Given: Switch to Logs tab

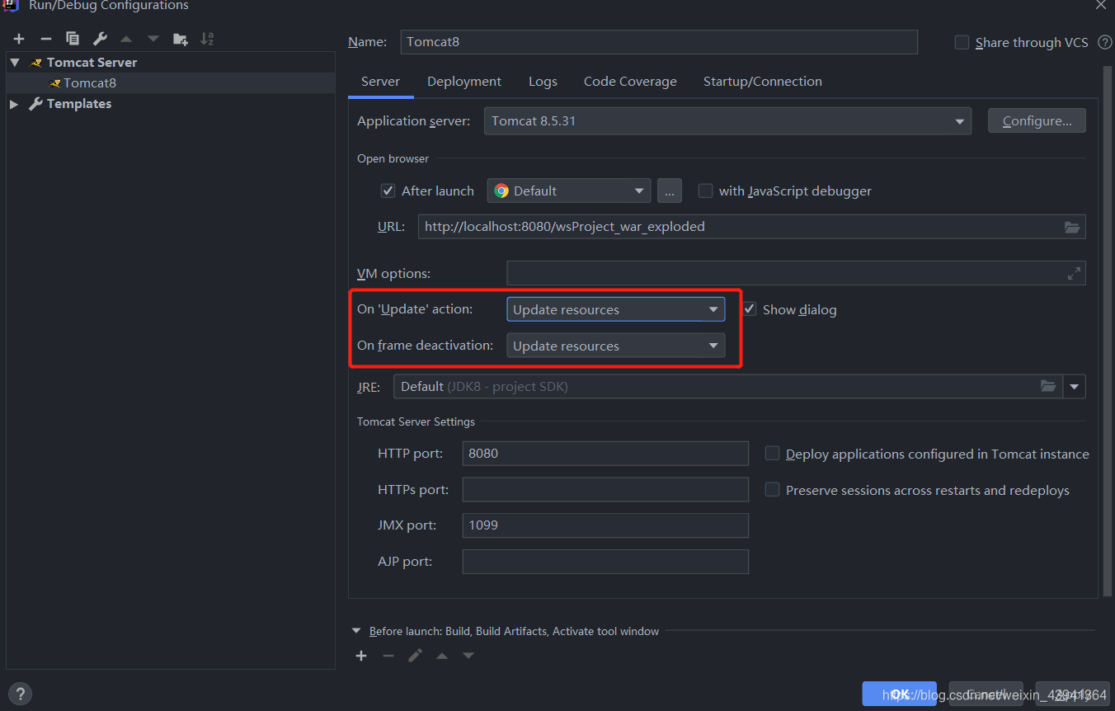Looking at the screenshot, I should pyautogui.click(x=543, y=81).
